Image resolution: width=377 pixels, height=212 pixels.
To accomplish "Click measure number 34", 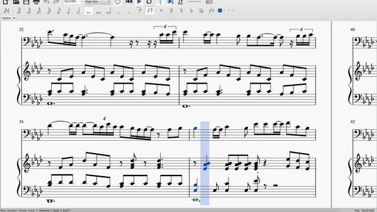I will coord(21,122).
